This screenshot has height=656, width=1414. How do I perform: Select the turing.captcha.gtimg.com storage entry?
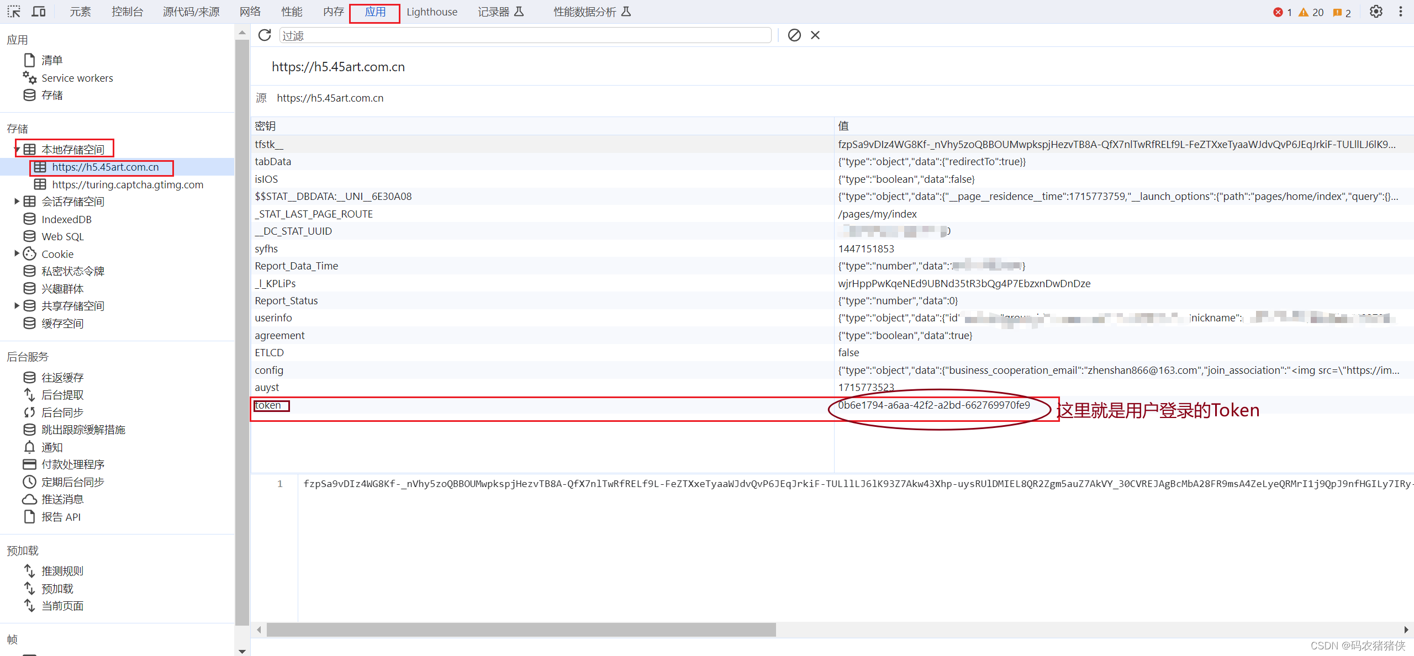tap(128, 184)
